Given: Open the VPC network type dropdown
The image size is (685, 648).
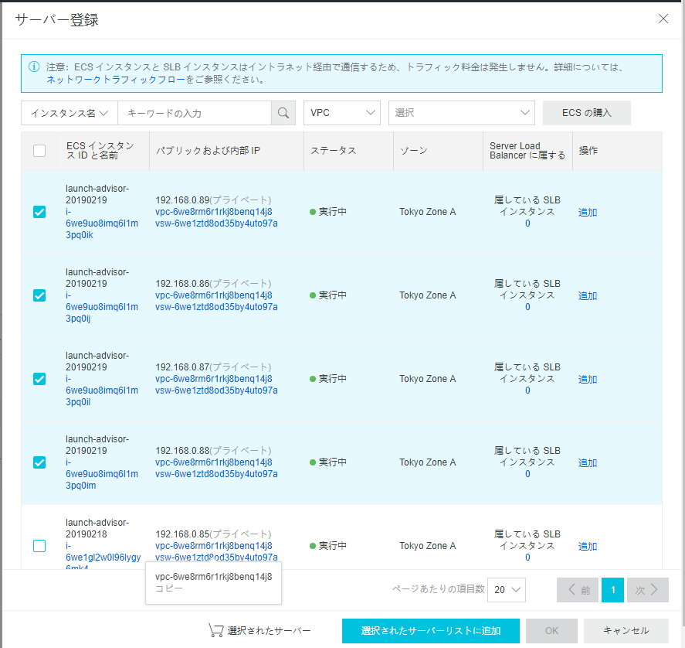Looking at the screenshot, I should click(342, 113).
